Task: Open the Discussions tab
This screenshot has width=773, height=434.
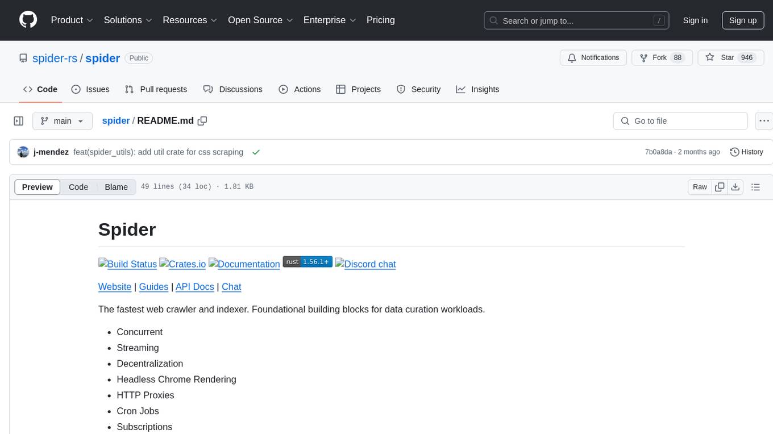Action: click(x=233, y=89)
